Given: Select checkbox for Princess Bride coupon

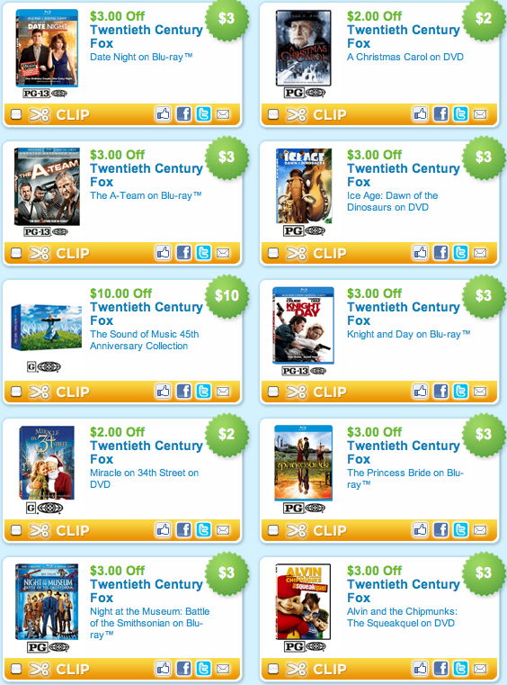Looking at the screenshot, I should pos(273,530).
